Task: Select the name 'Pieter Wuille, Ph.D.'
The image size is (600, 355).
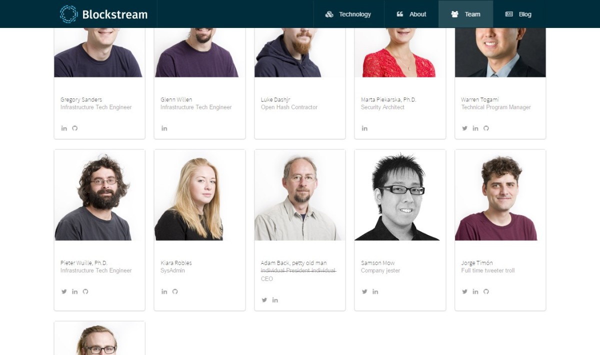Action: (84, 263)
